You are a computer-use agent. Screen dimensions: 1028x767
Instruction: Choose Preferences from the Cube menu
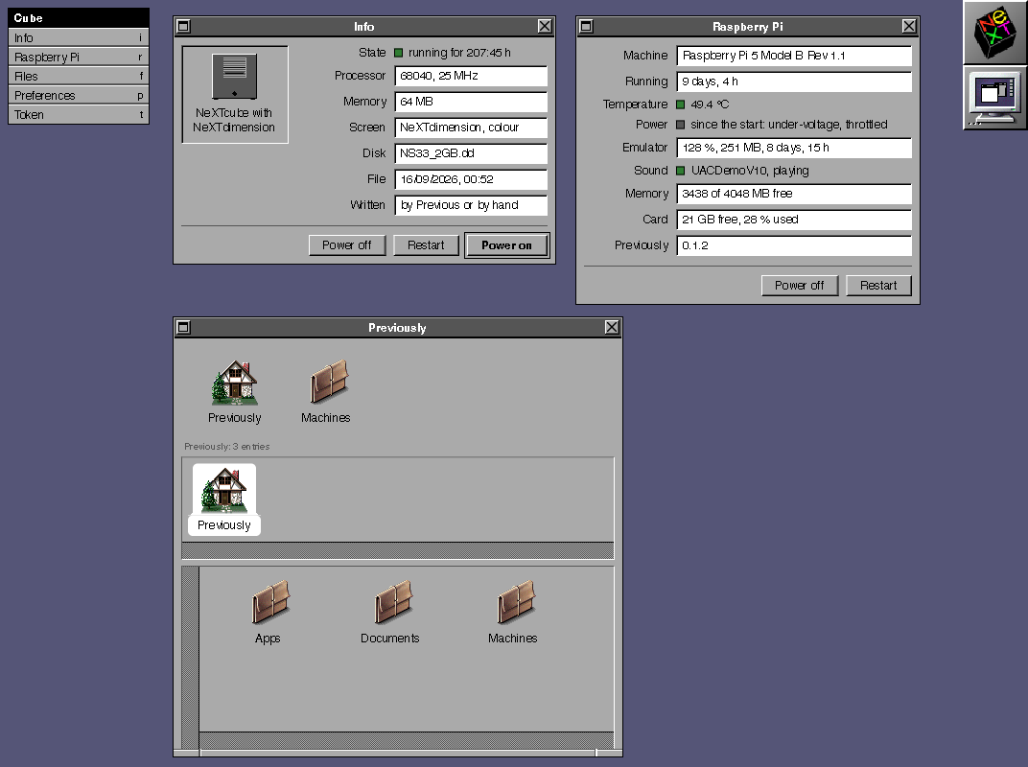coord(79,95)
